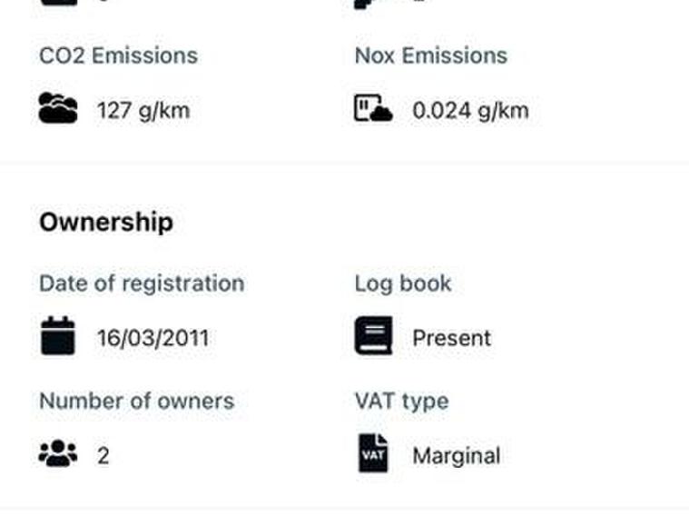Click the number of owners people icon

(x=58, y=453)
